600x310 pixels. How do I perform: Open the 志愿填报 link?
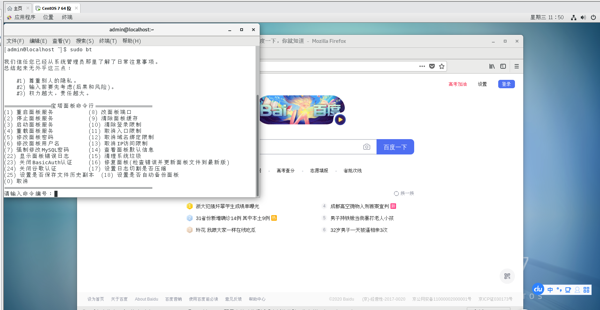coord(319,171)
